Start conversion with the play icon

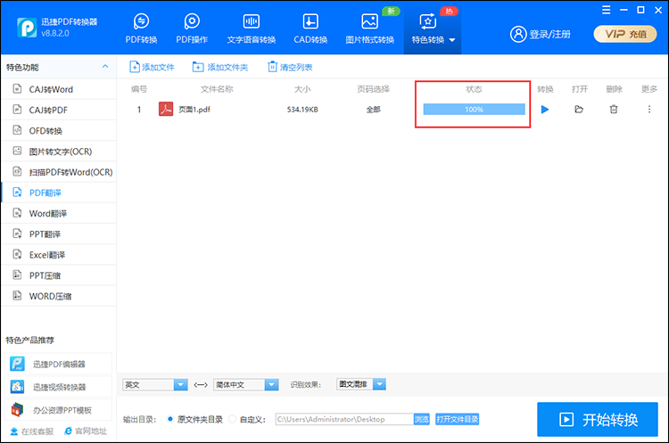point(545,110)
